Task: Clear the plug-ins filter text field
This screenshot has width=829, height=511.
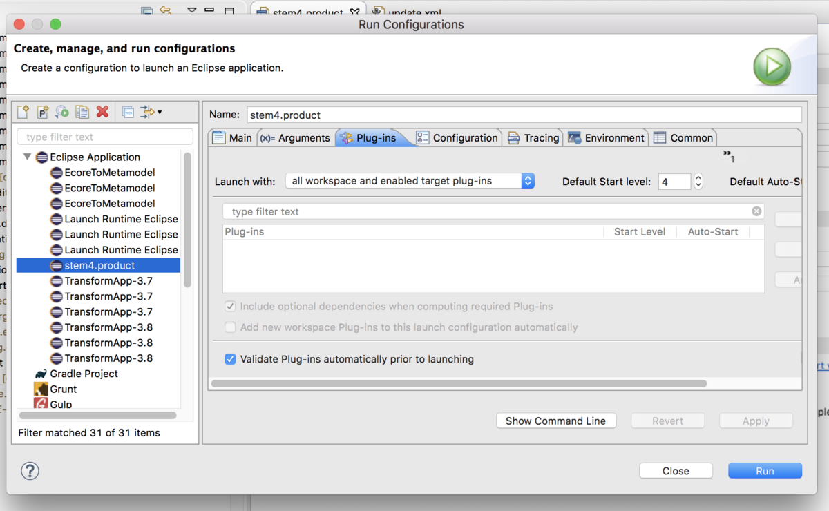Action: pyautogui.click(x=756, y=211)
